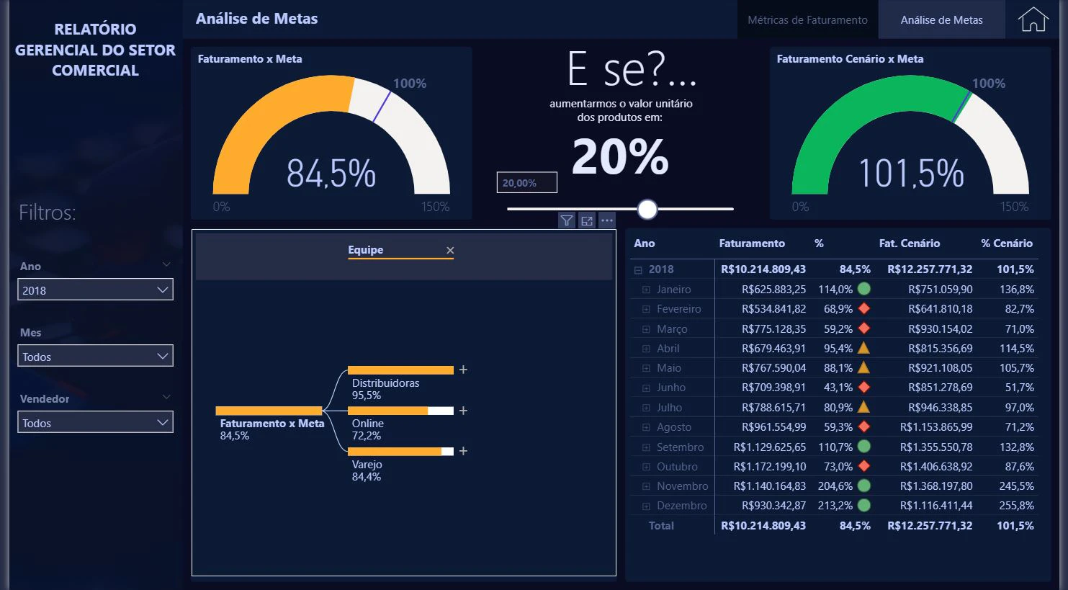The width and height of the screenshot is (1068, 590).
Task: Sort by the Faturamento column header
Action: 752,243
